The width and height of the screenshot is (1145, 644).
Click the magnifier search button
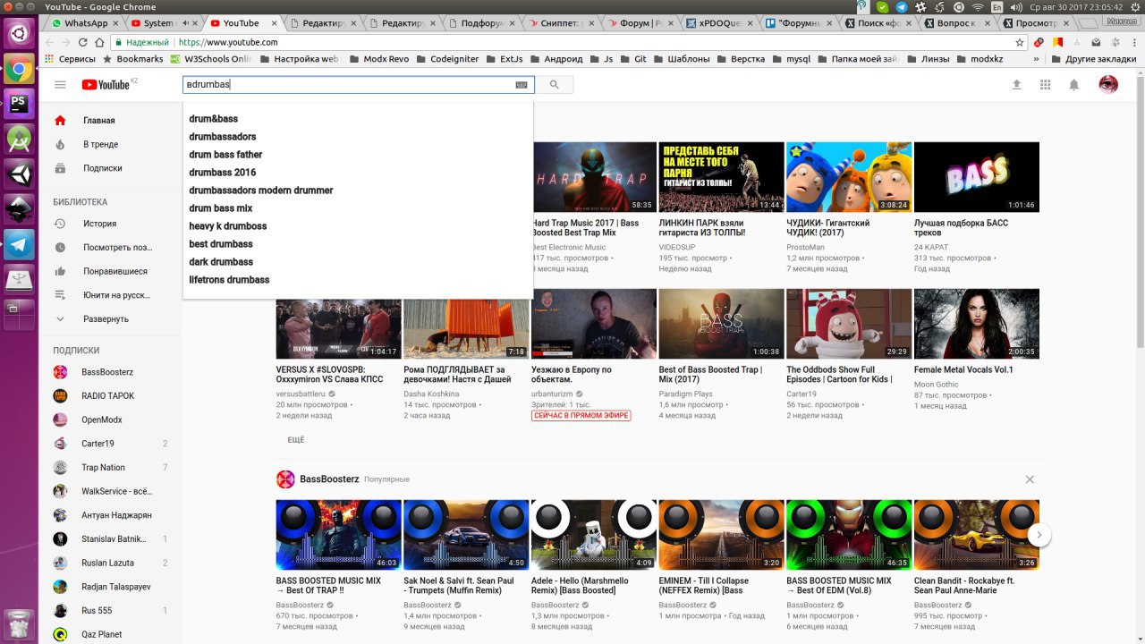click(555, 85)
